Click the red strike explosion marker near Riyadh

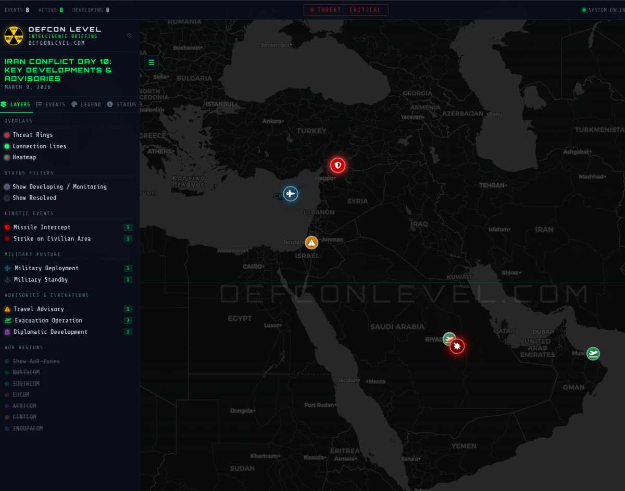(457, 346)
